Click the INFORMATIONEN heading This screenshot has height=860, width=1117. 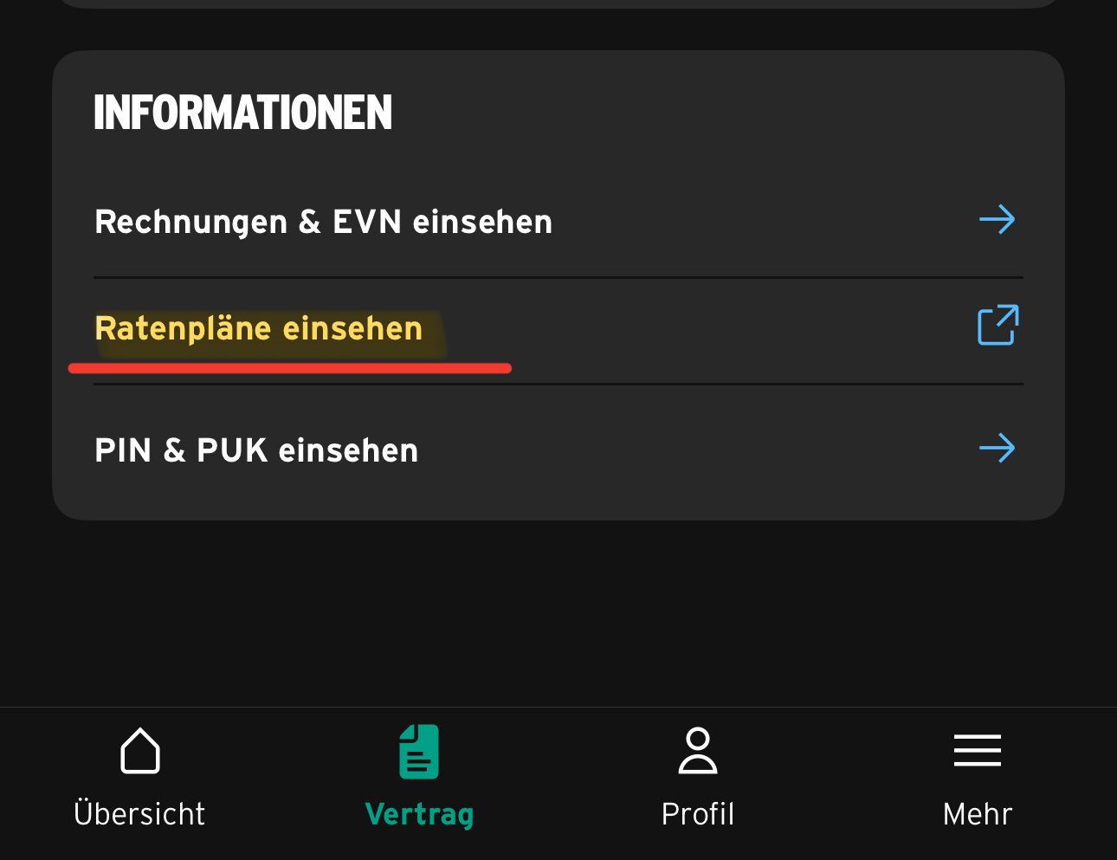click(x=243, y=113)
